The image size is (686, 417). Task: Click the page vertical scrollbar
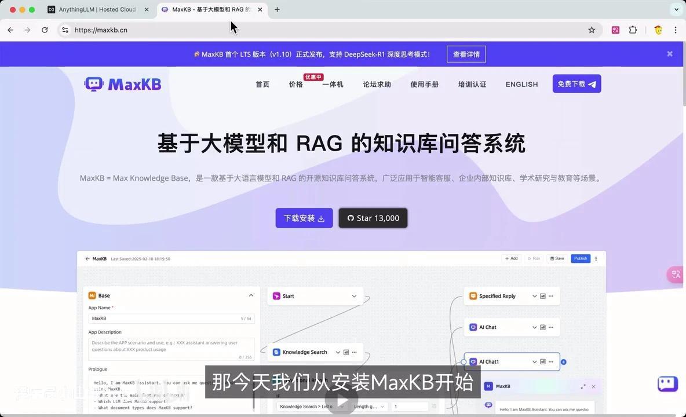pyautogui.click(x=684, y=74)
